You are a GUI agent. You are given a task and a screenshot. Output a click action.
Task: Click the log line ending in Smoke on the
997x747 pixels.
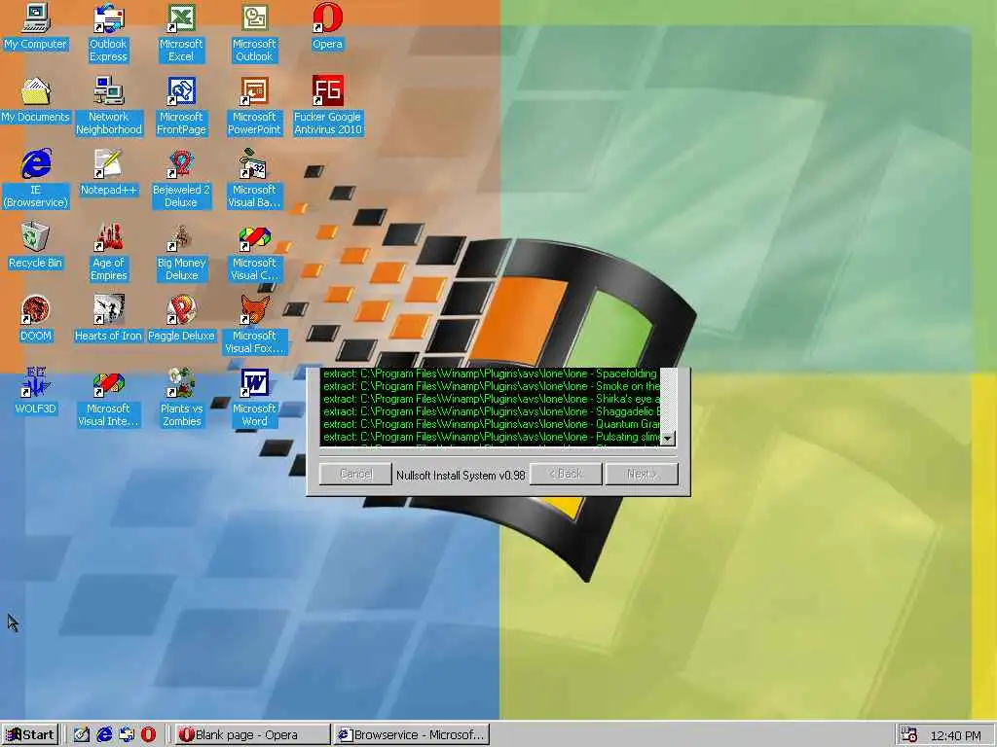click(x=490, y=386)
